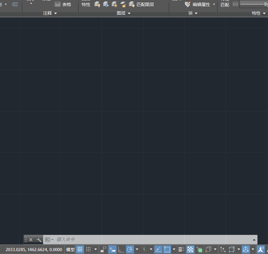This screenshot has height=254, width=268.
Task: Toggle the status bar lineweight display
Action: point(181,249)
